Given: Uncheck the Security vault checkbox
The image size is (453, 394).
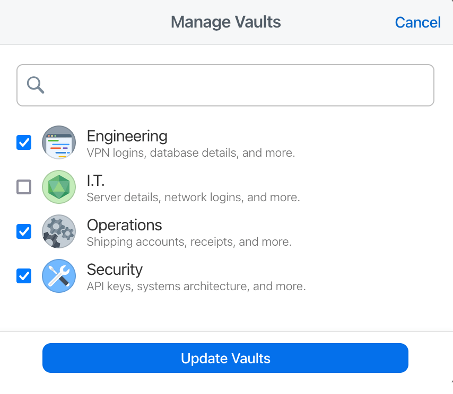Looking at the screenshot, I should (x=23, y=276).
